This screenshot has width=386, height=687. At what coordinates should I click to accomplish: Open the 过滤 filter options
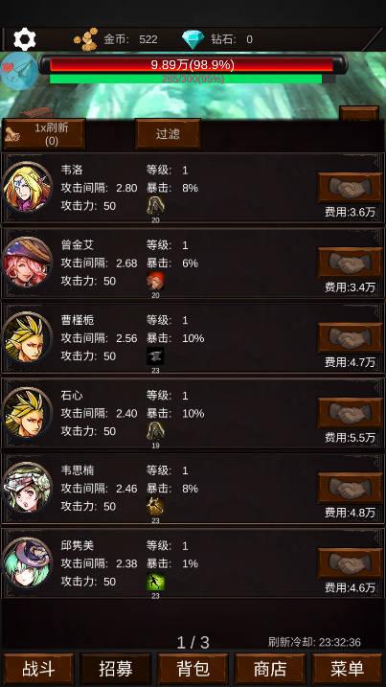click(x=168, y=133)
